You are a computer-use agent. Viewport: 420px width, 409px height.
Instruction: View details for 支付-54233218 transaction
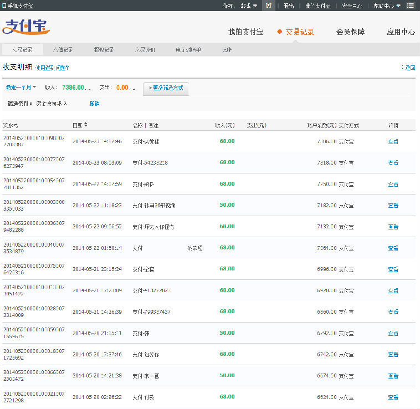point(393,162)
